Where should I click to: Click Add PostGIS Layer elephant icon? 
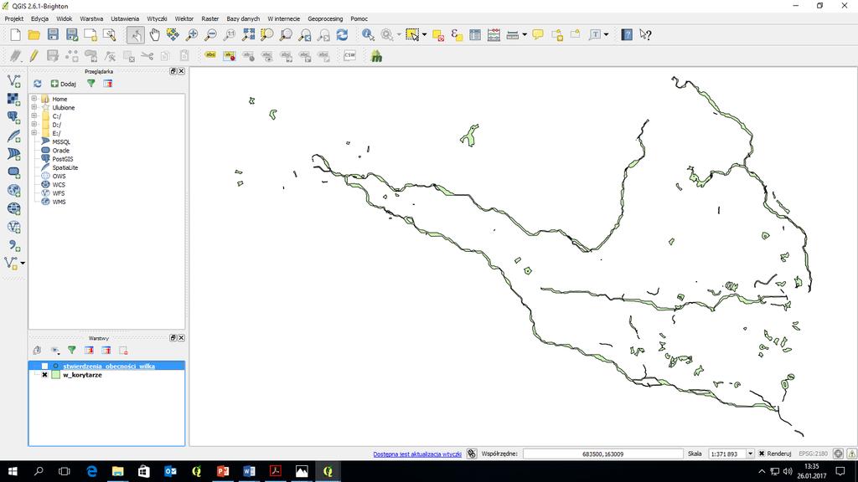[13, 117]
